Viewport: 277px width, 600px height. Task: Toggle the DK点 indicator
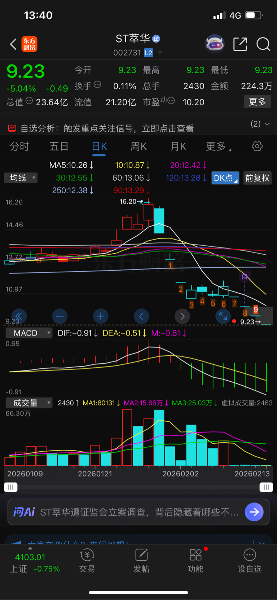pyautogui.click(x=225, y=178)
